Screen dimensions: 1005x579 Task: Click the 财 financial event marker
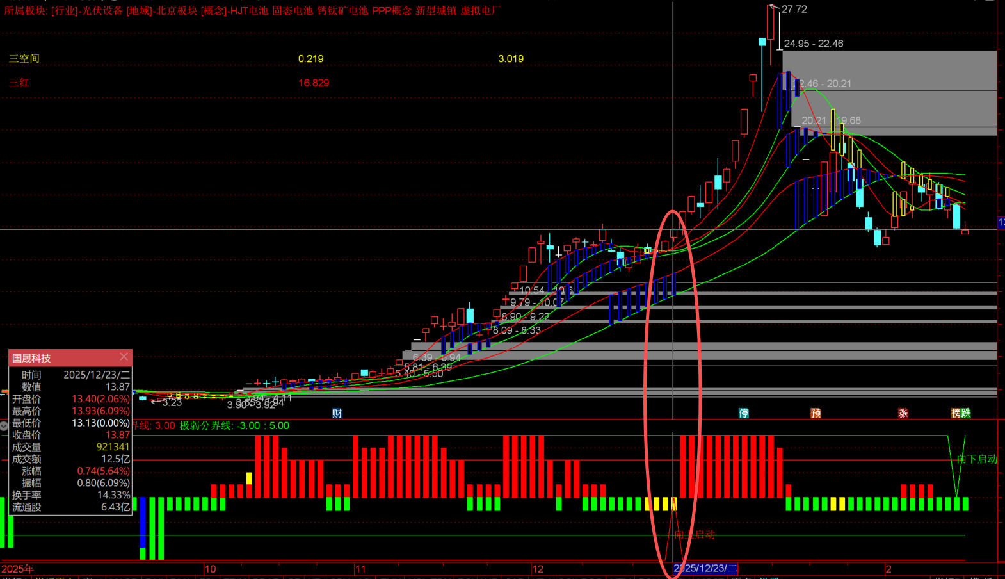coord(337,413)
